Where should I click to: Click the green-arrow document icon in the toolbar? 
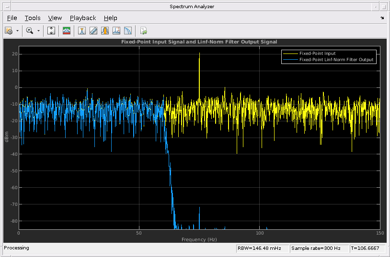(143, 31)
